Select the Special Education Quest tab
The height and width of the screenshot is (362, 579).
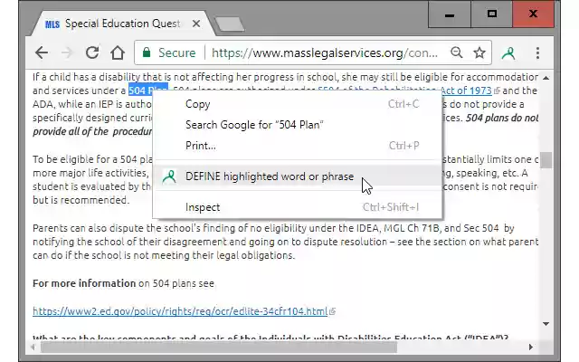pos(123,24)
